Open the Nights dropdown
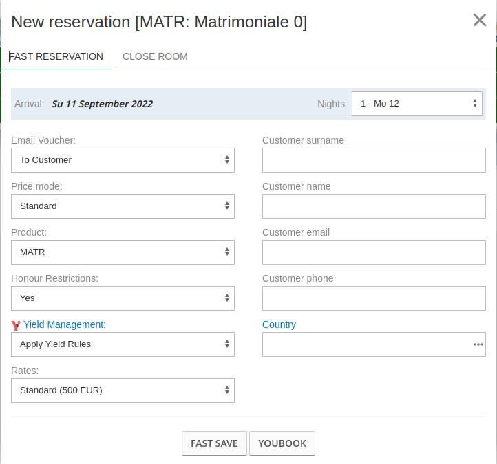Image resolution: width=497 pixels, height=464 pixels. coord(417,104)
